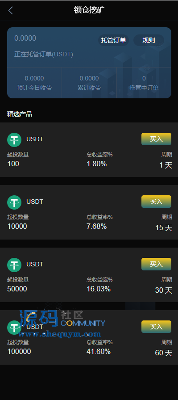The height and width of the screenshot is (400, 178).
Task: Buy the 1-day USDT product with 买入
Action: (156, 139)
